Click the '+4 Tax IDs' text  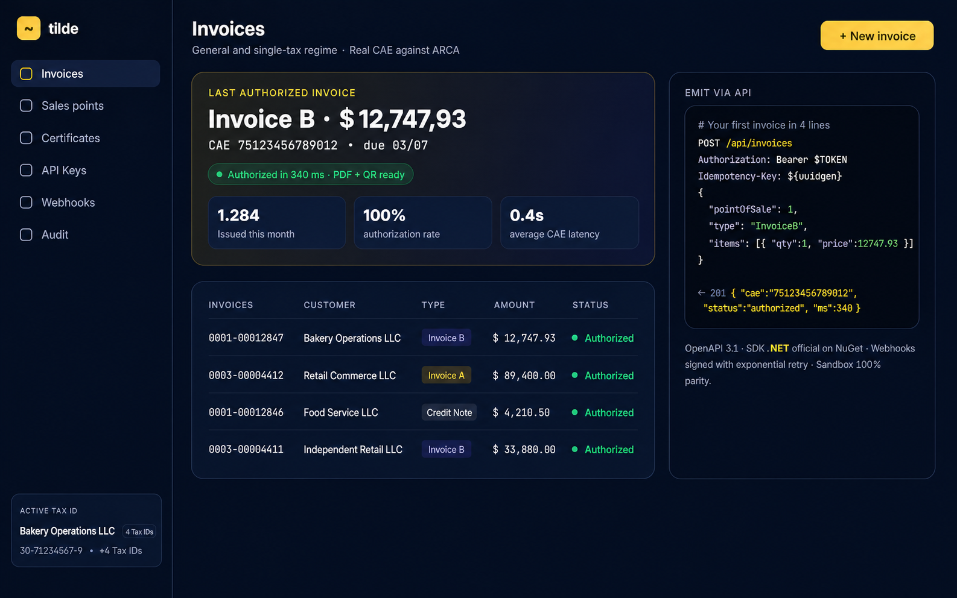(121, 550)
